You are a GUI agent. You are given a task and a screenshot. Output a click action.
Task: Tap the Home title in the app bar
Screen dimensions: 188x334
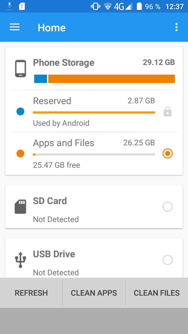pyautogui.click(x=52, y=28)
